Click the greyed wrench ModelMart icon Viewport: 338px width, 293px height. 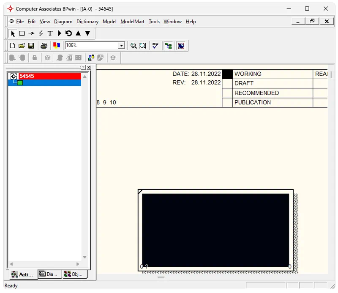pyautogui.click(x=101, y=58)
